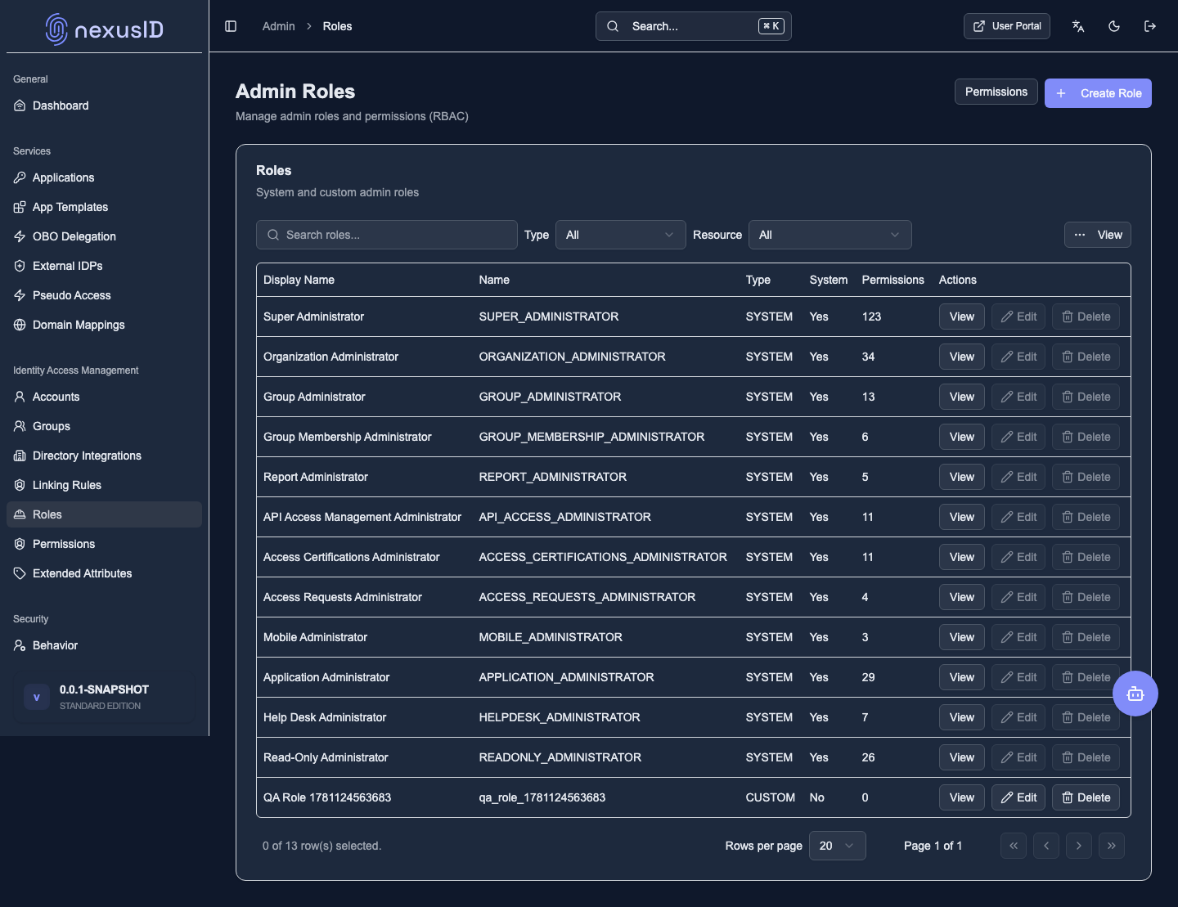This screenshot has width=1178, height=907.
Task: Go to first page arrow
Action: [x=1014, y=846]
